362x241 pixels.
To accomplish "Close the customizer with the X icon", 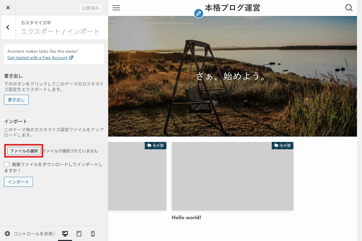I will [x=8, y=8].
